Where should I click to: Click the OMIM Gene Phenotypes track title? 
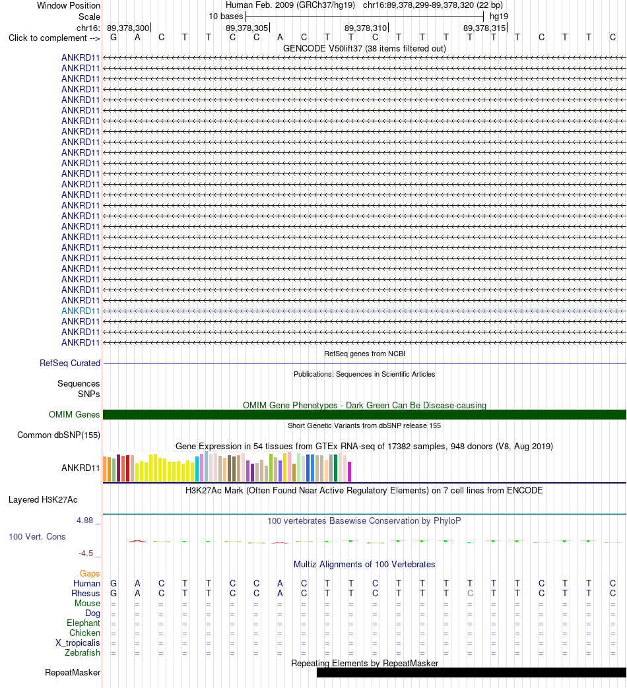coord(364,405)
